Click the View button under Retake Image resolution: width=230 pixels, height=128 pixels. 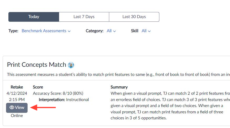tap(17, 108)
